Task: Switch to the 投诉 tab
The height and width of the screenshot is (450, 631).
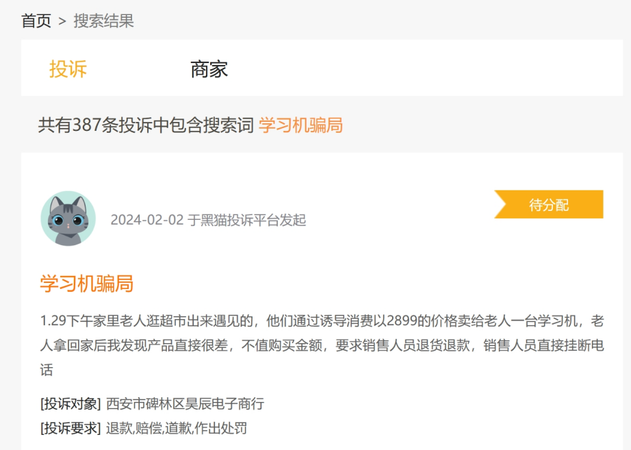Action: pos(68,69)
